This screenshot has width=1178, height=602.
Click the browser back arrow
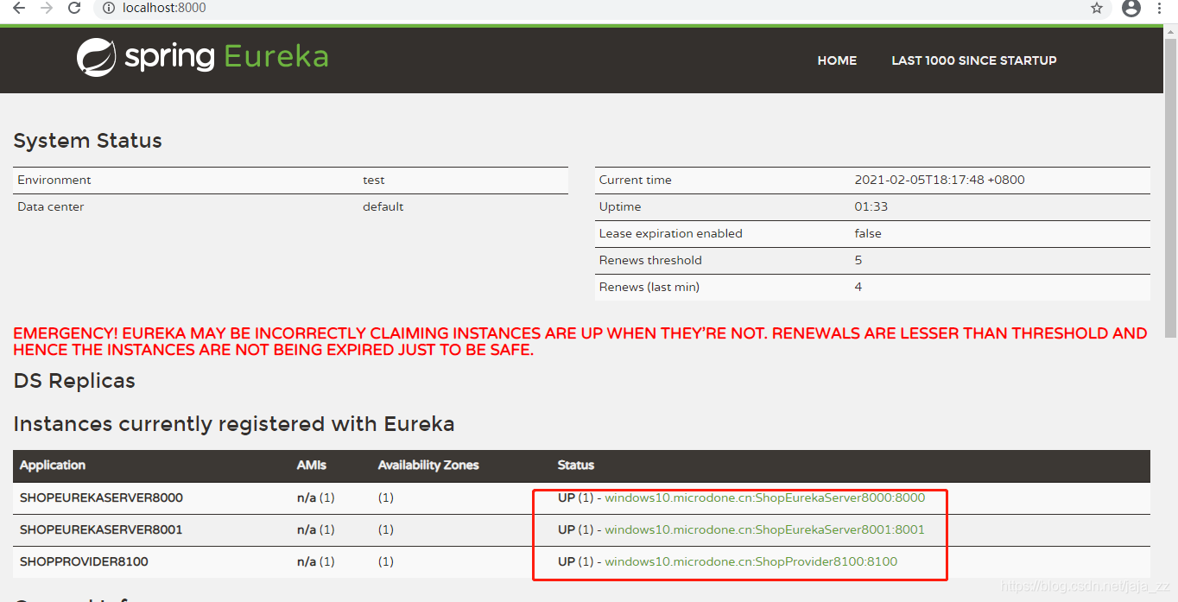click(x=17, y=9)
